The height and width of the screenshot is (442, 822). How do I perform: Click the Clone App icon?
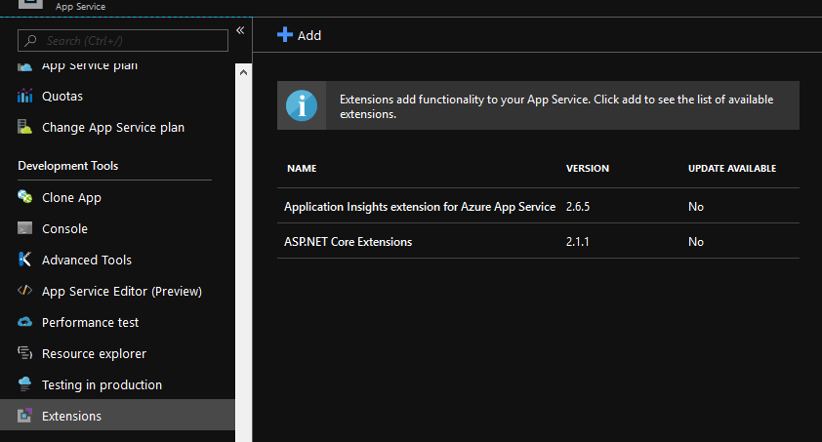click(x=24, y=197)
